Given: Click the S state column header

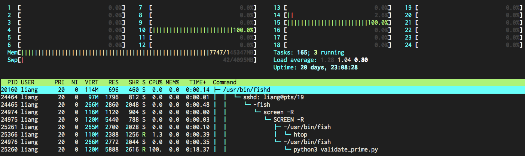Looking at the screenshot, I should [x=144, y=82].
